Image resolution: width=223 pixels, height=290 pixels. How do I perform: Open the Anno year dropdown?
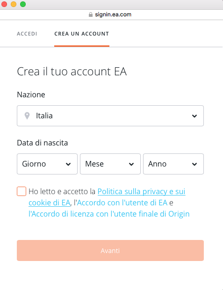coord(173,164)
